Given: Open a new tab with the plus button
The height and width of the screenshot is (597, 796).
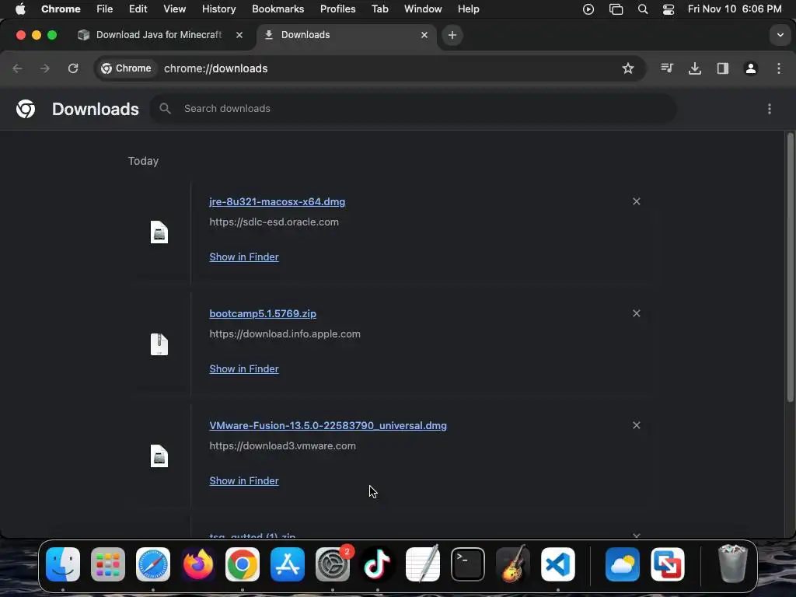Looking at the screenshot, I should [x=452, y=35].
